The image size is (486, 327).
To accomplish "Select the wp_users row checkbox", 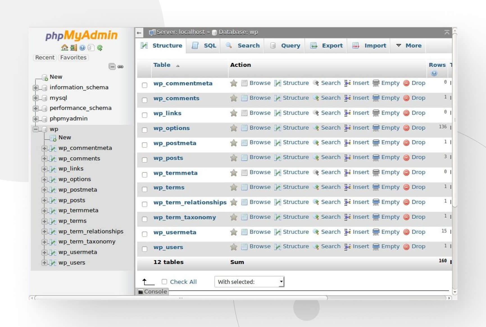I will 145,249.
